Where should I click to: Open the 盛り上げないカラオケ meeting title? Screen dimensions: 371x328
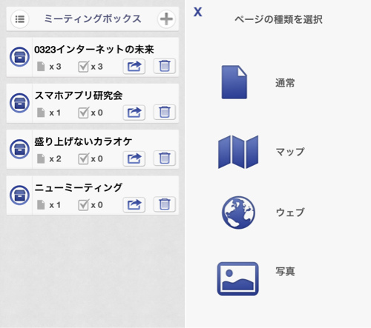click(x=83, y=141)
